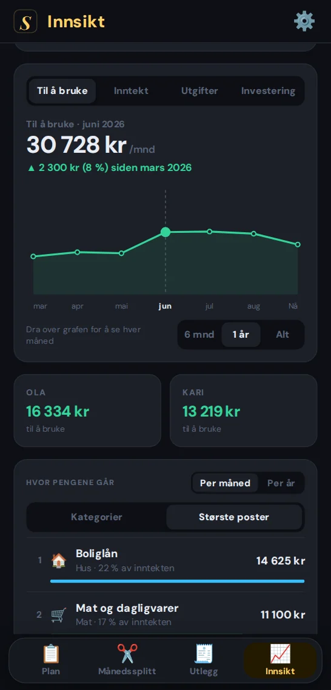
Task: Open settings via the gear icon
Action: [x=304, y=21]
